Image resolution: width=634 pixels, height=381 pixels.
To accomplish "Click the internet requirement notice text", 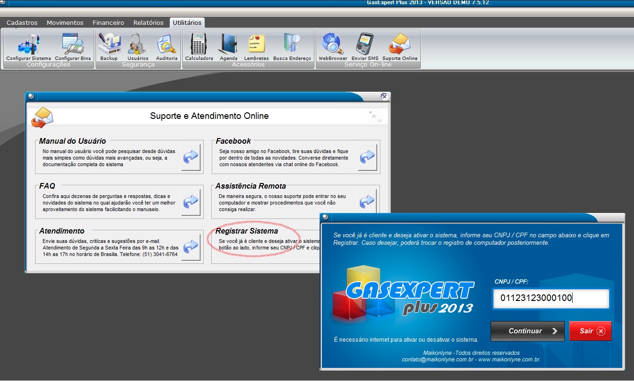I will (x=406, y=340).
